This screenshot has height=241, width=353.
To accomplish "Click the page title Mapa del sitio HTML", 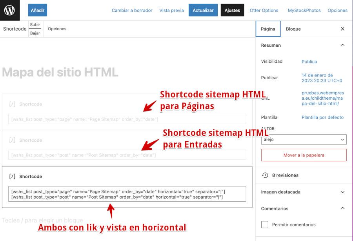I will (60, 72).
